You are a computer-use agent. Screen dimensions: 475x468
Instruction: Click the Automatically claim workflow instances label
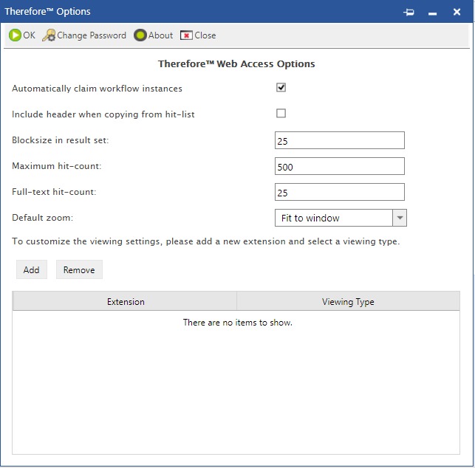(x=97, y=89)
